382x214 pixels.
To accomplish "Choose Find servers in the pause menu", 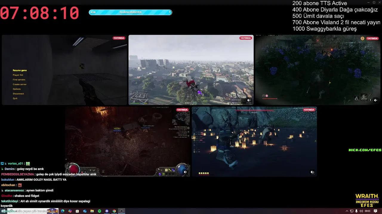I will point(19,80).
